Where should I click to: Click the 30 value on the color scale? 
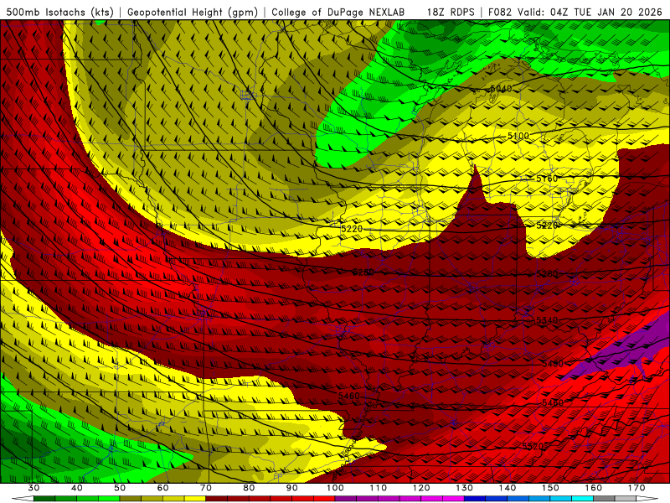33,488
